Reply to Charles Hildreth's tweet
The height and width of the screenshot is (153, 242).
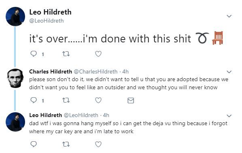[34, 101]
